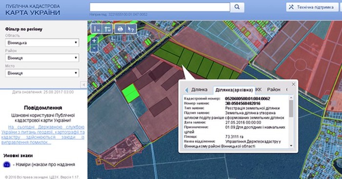Click the Дата оновлення timestamp text
Viewport: 342px width, 179px height.
click(x=43, y=92)
